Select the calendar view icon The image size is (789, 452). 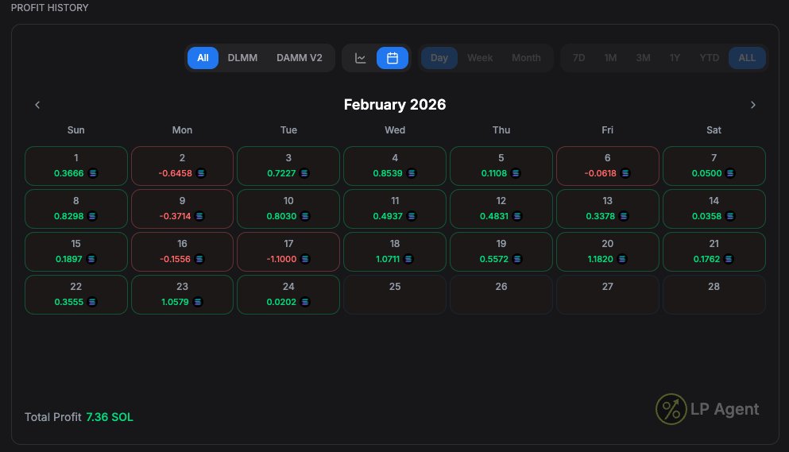(393, 58)
